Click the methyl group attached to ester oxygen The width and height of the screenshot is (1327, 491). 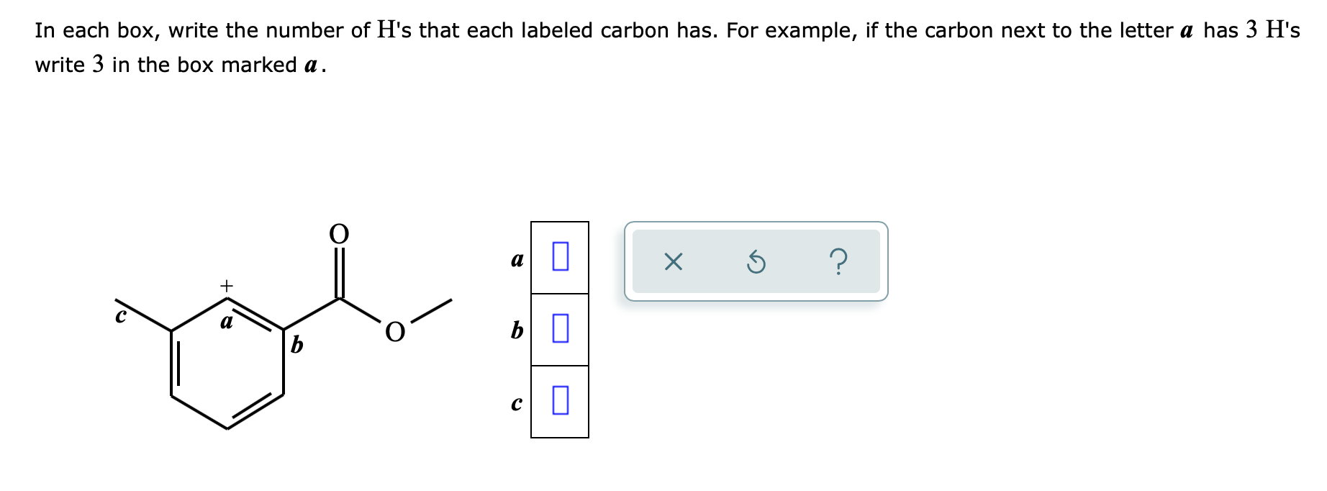435,310
